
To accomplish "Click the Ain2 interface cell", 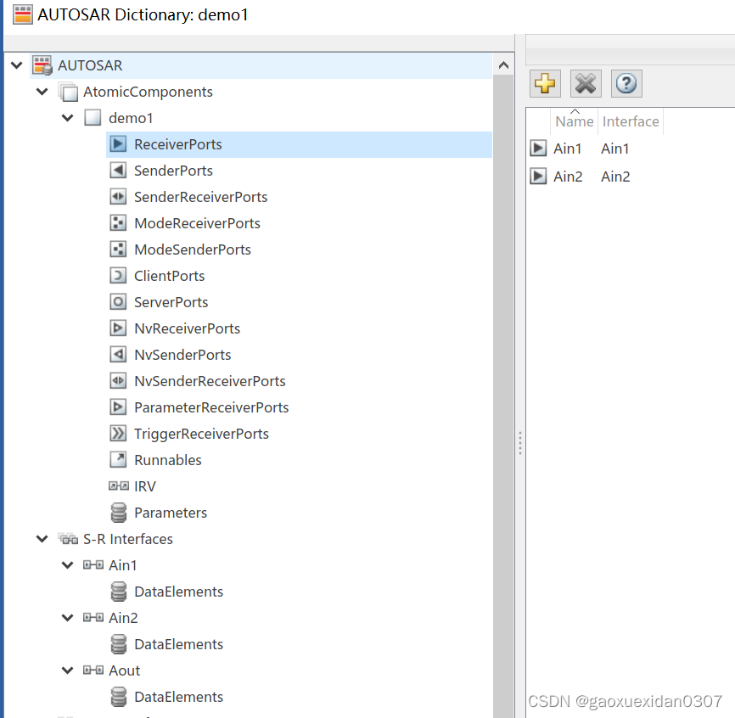I will [x=615, y=177].
